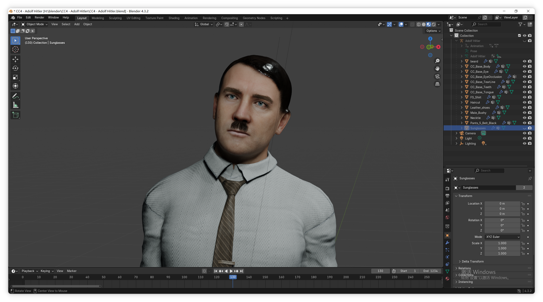Hide the beard object in viewport
The width and height of the screenshot is (543, 302).
pos(524,61)
